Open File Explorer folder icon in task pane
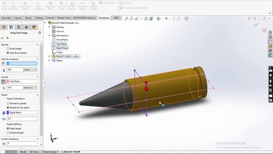The width and height of the screenshot is (273, 154). click(270, 42)
